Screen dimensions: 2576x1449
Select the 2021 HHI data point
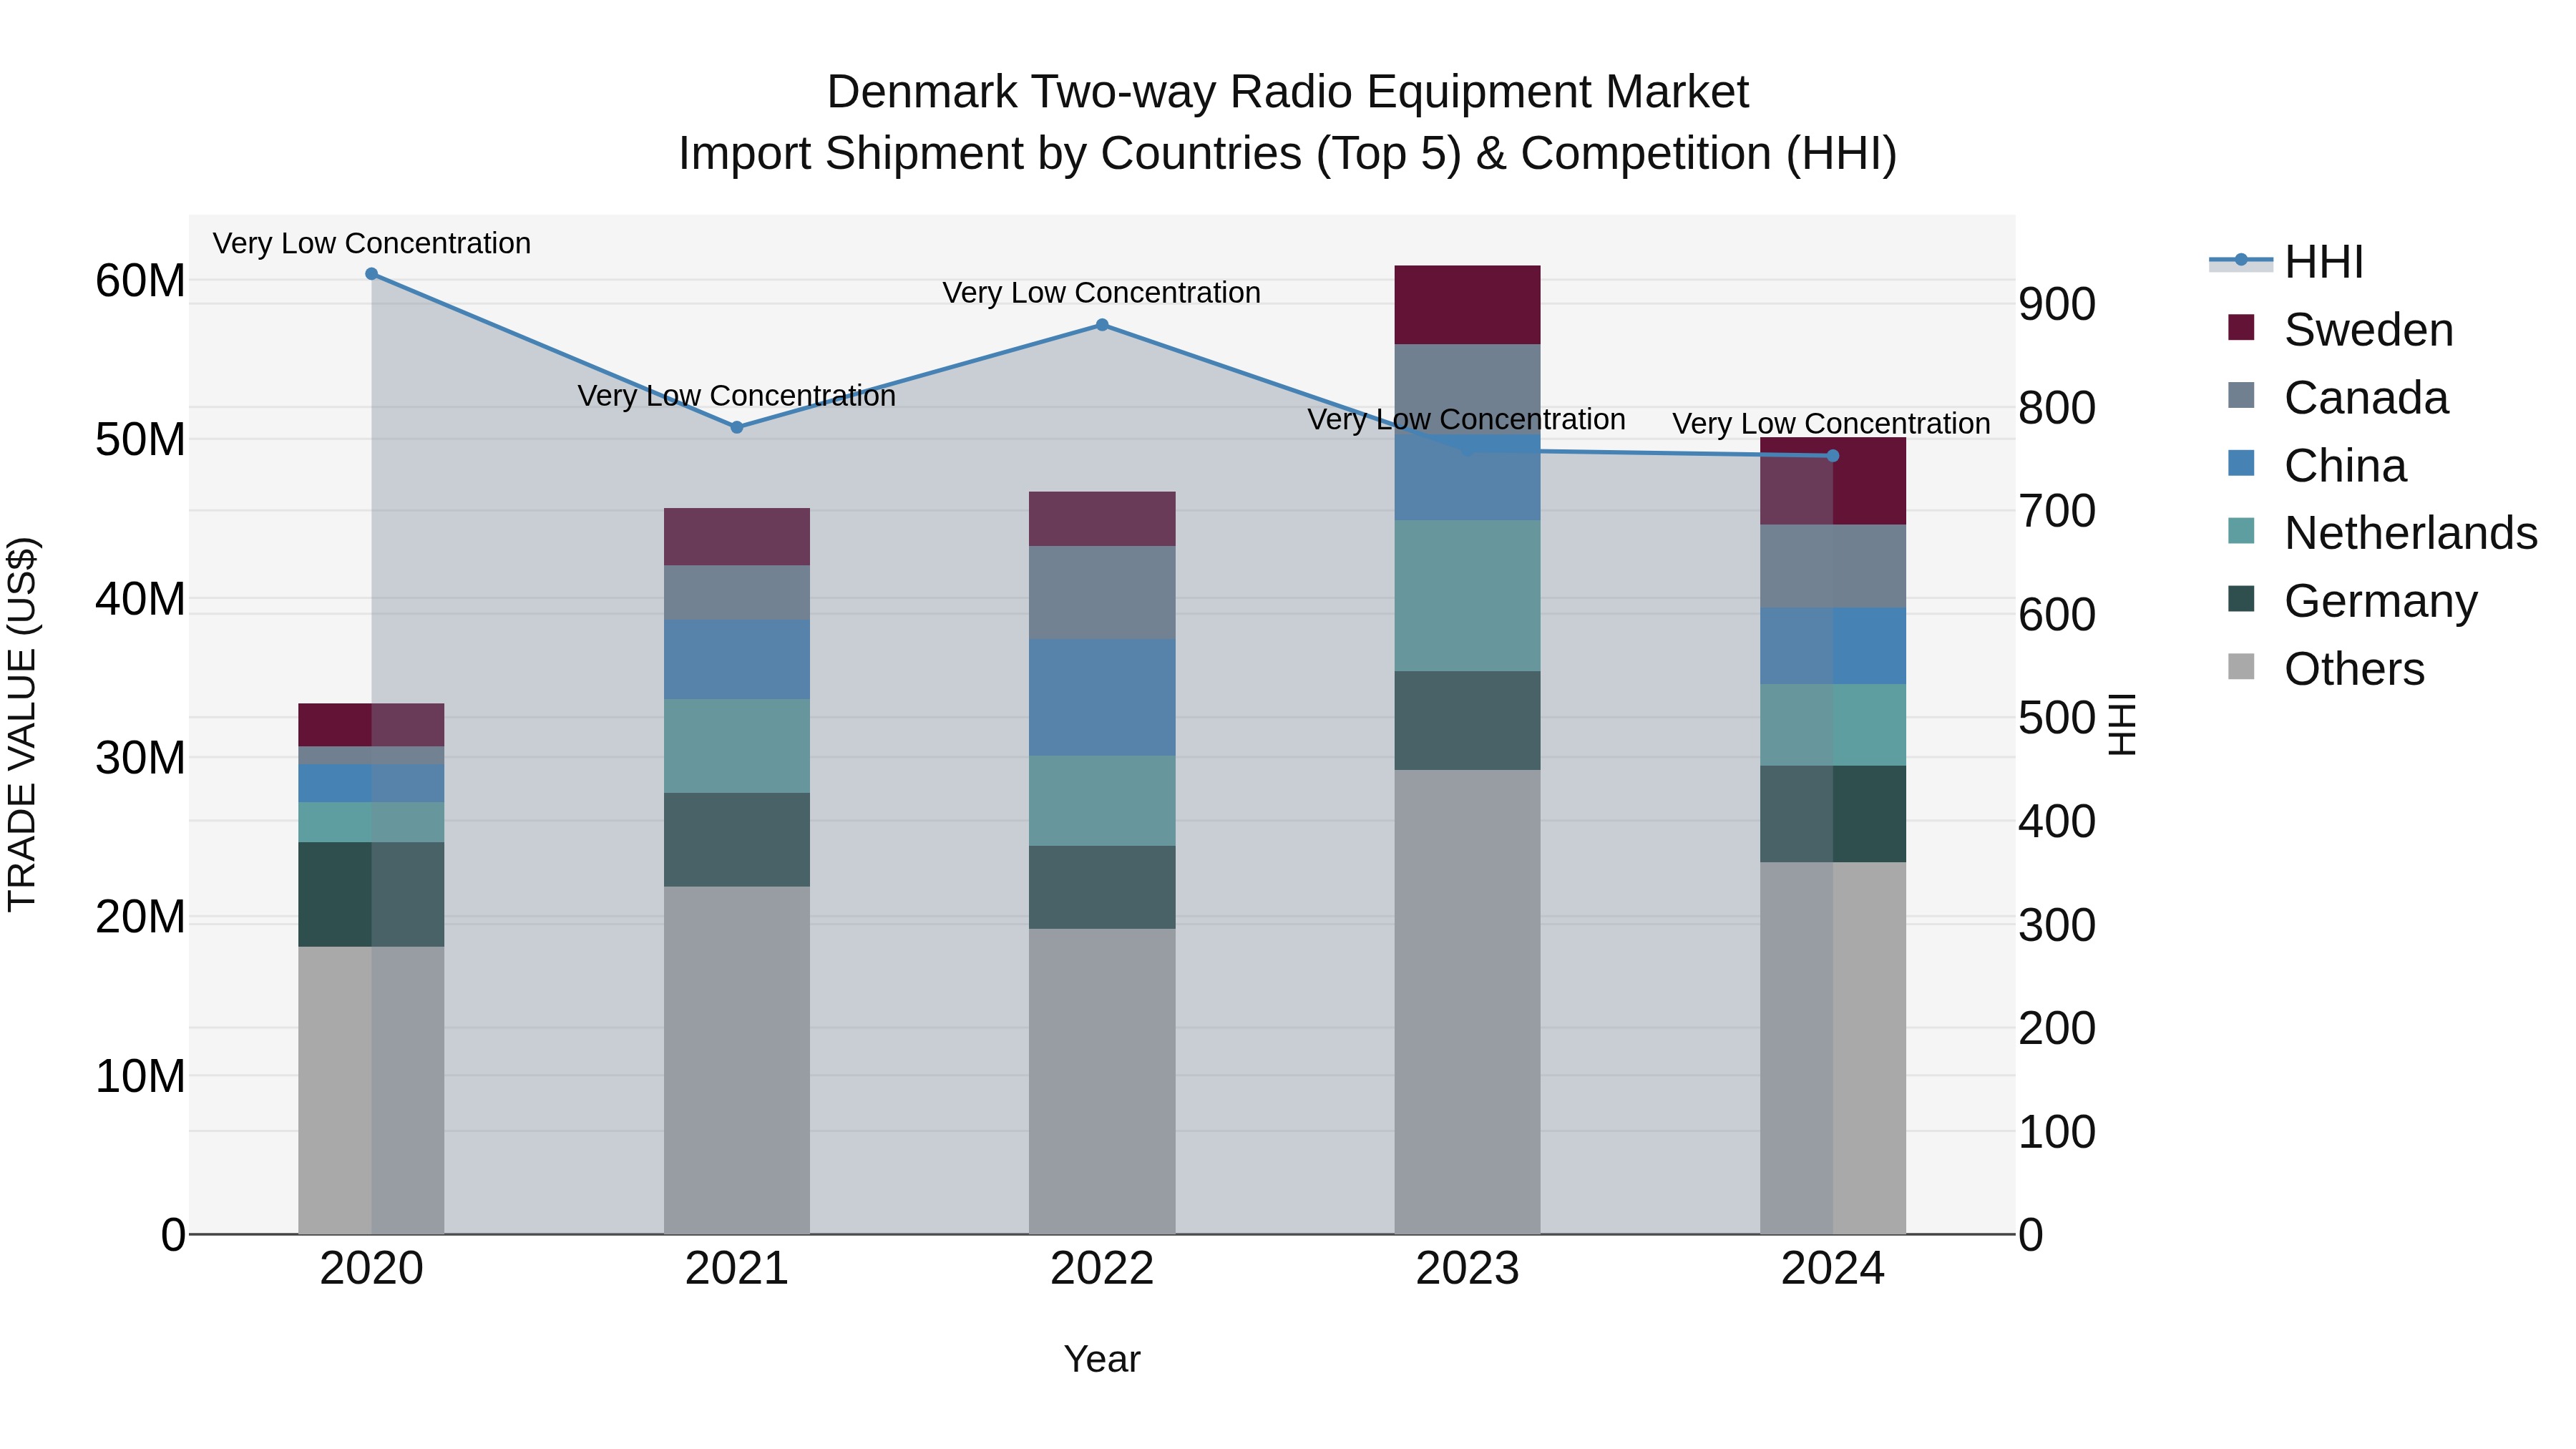point(737,427)
